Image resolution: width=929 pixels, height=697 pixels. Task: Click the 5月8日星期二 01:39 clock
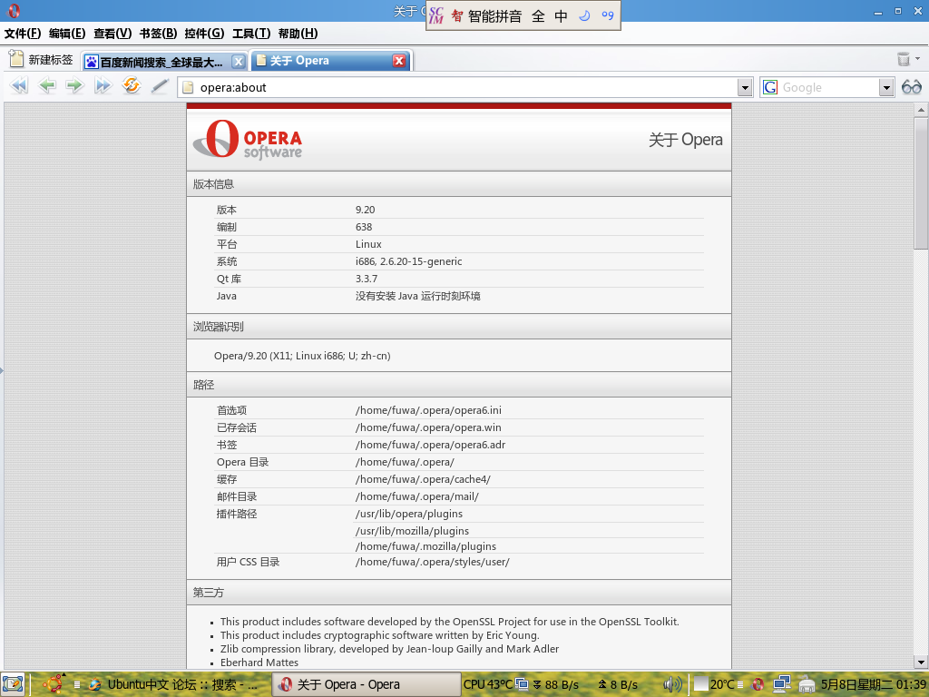click(874, 684)
